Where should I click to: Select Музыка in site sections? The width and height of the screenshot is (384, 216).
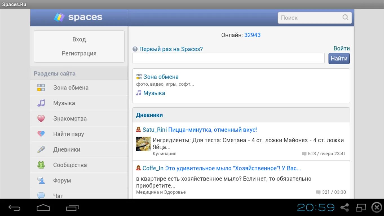(x=79, y=103)
